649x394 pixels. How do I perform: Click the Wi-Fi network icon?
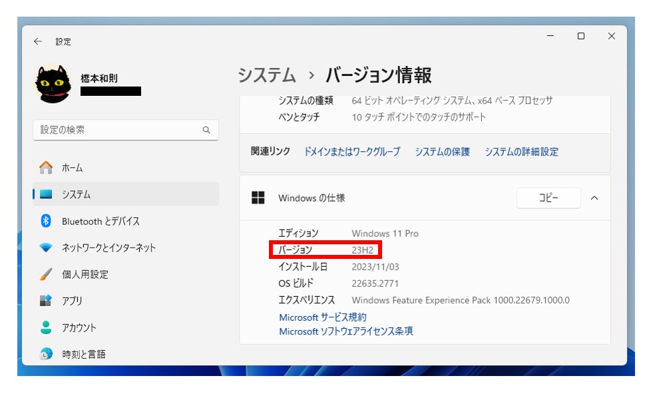click(x=46, y=248)
